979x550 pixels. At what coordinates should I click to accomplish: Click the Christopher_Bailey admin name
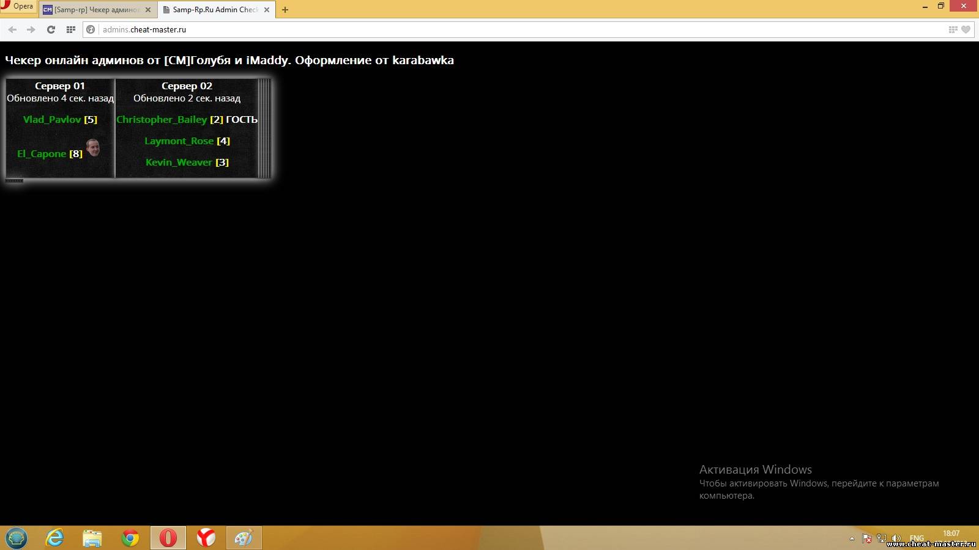point(162,120)
